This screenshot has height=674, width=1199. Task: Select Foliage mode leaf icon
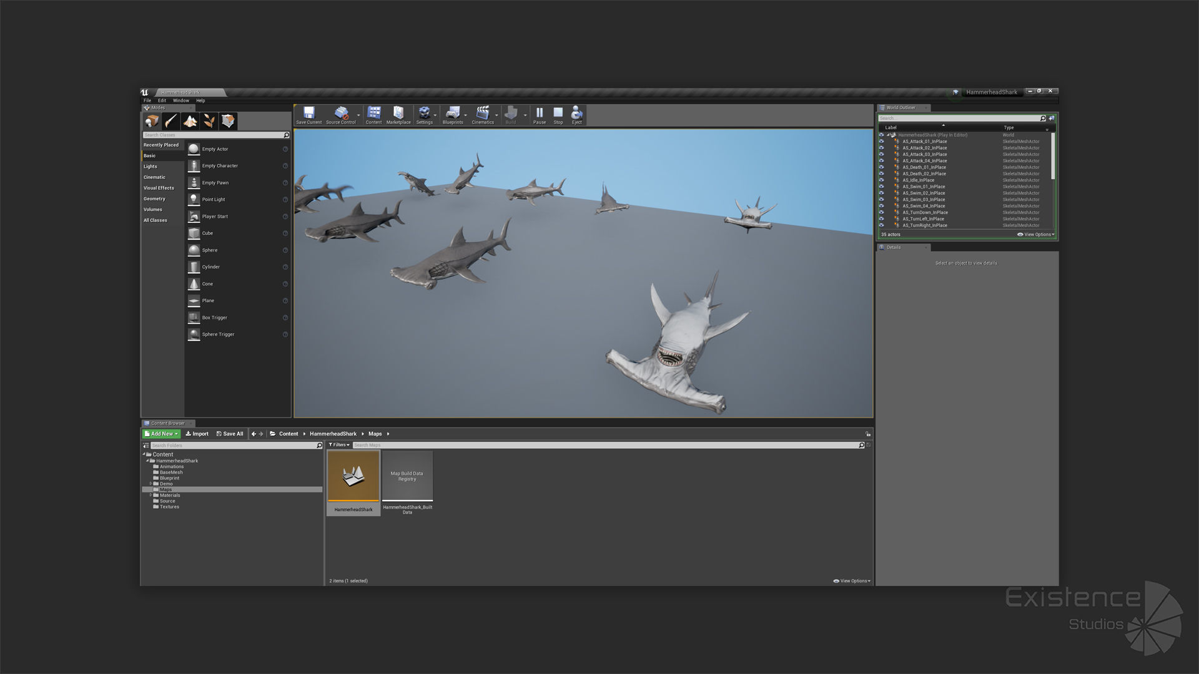coord(209,121)
